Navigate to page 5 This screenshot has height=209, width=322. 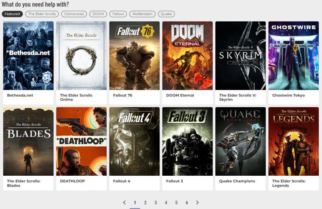176,203
